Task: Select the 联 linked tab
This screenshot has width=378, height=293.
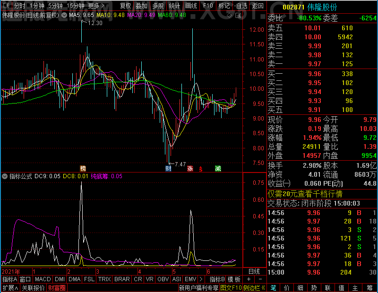Action: 327,288
